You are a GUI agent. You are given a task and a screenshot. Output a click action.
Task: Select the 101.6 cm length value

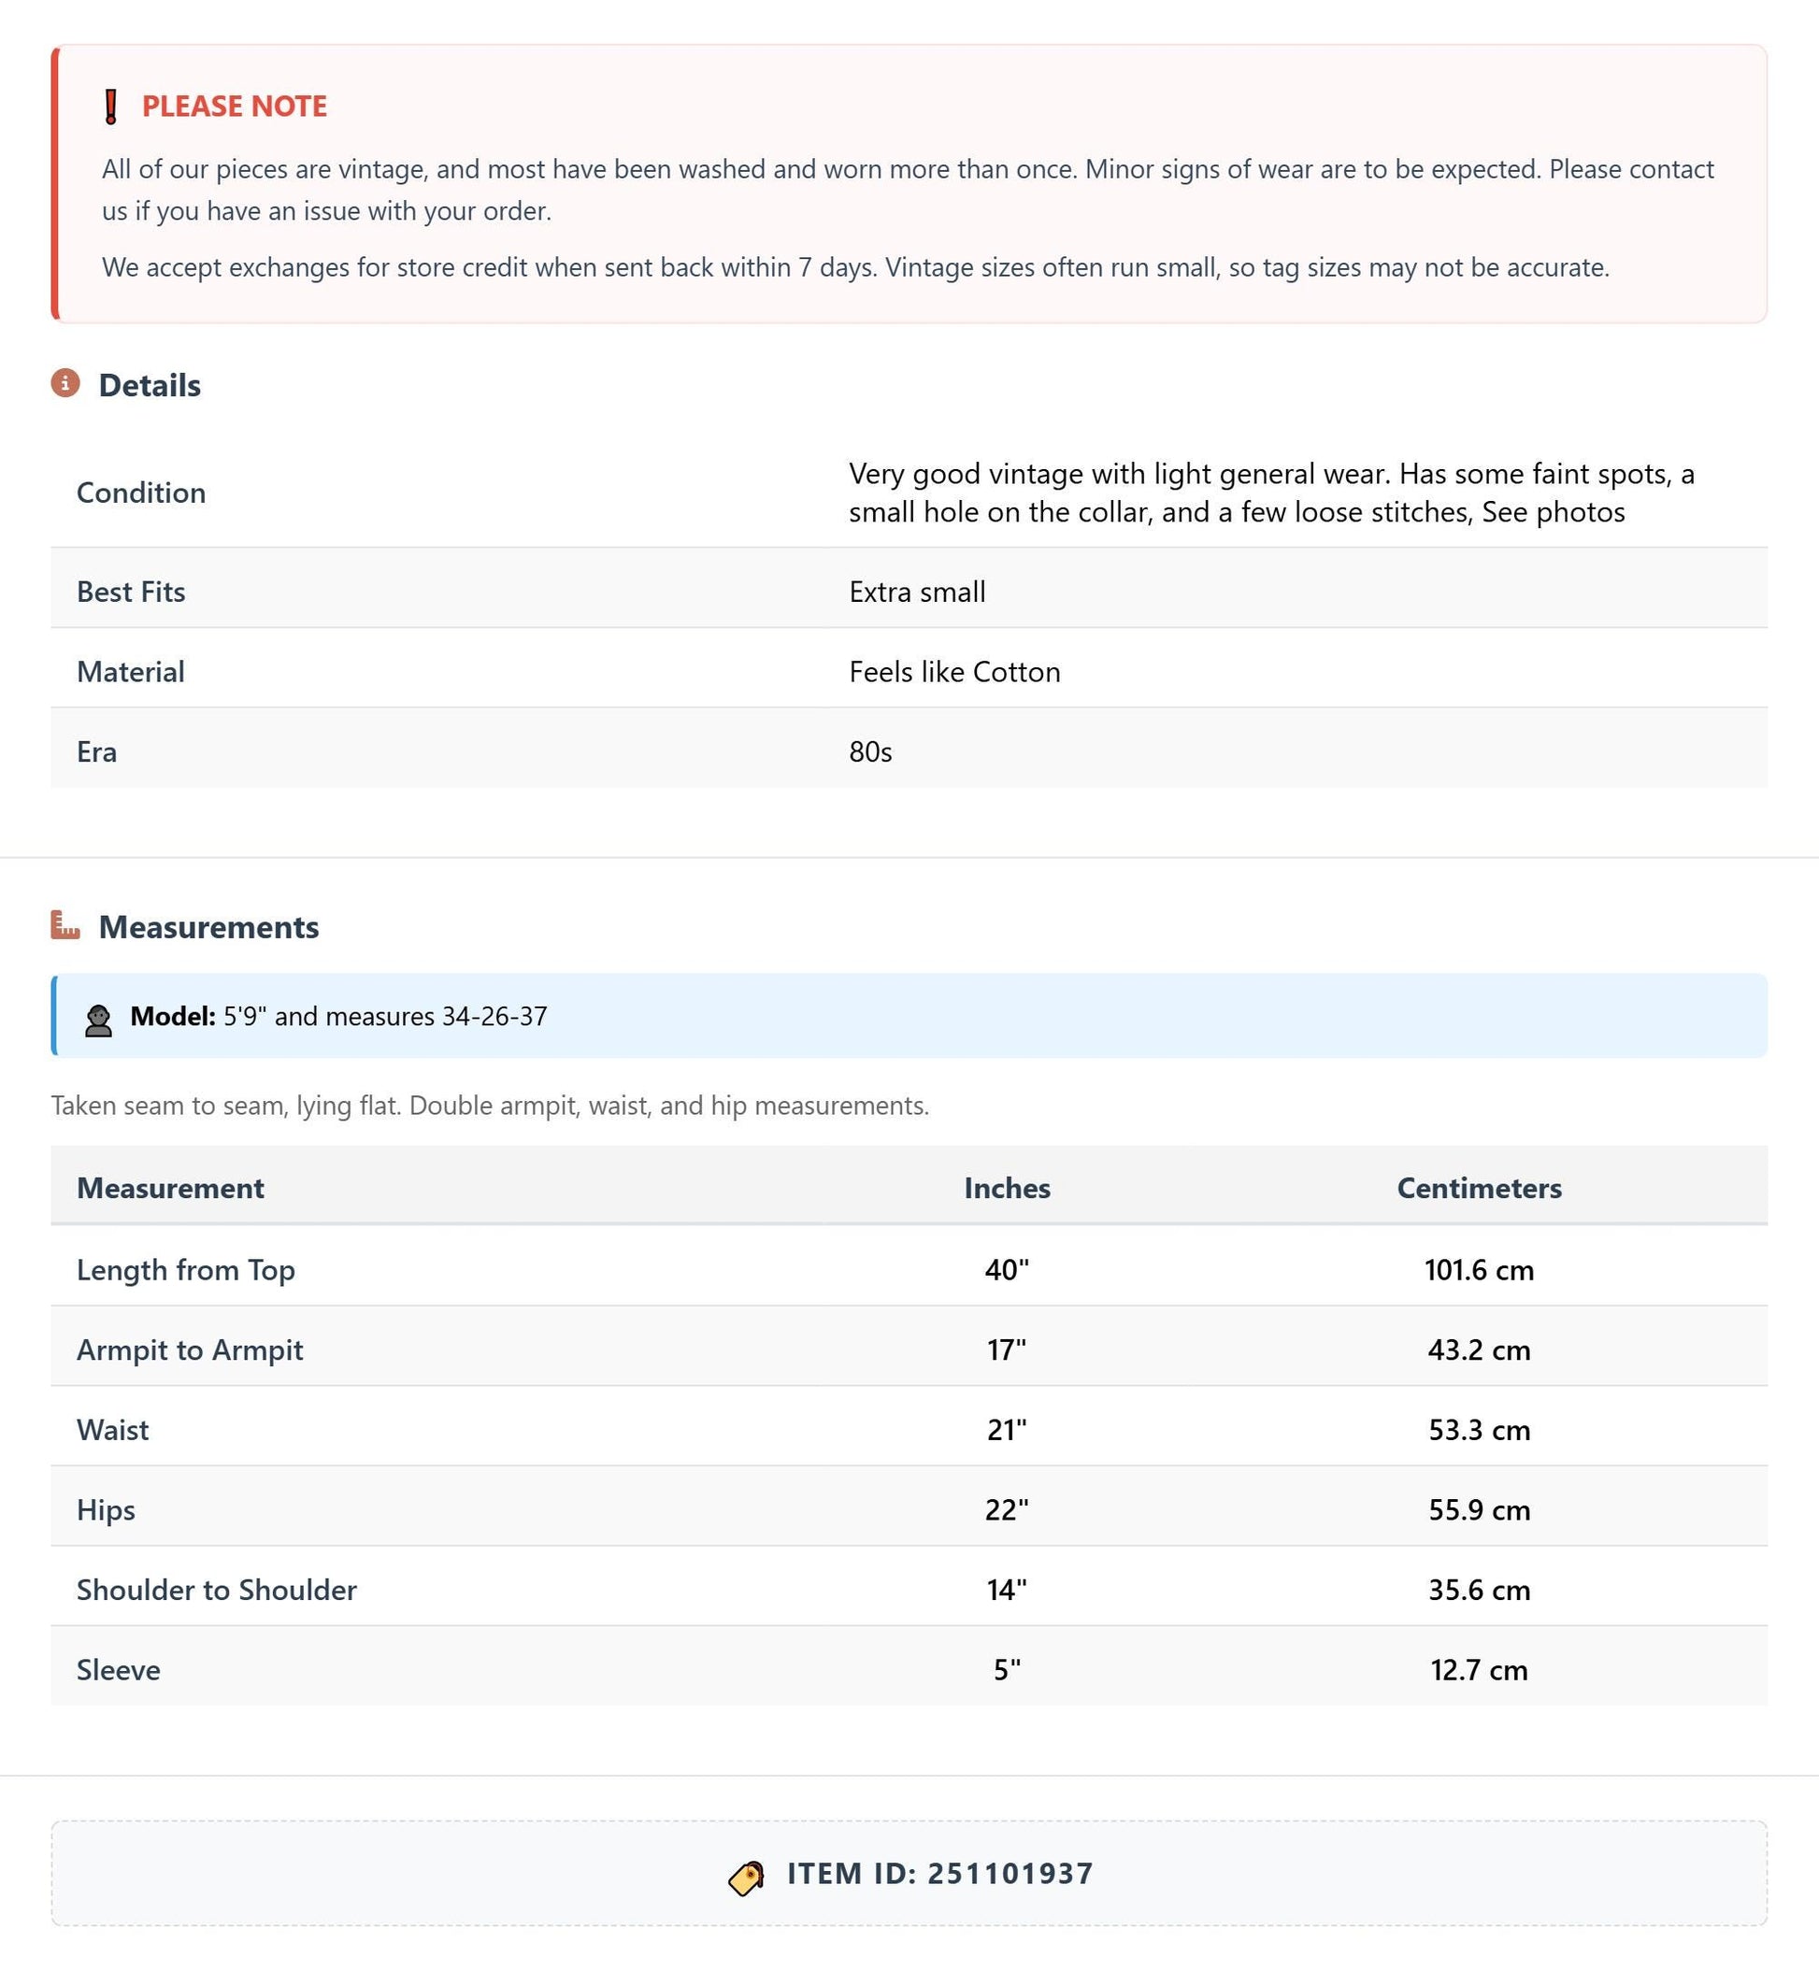(1479, 1269)
